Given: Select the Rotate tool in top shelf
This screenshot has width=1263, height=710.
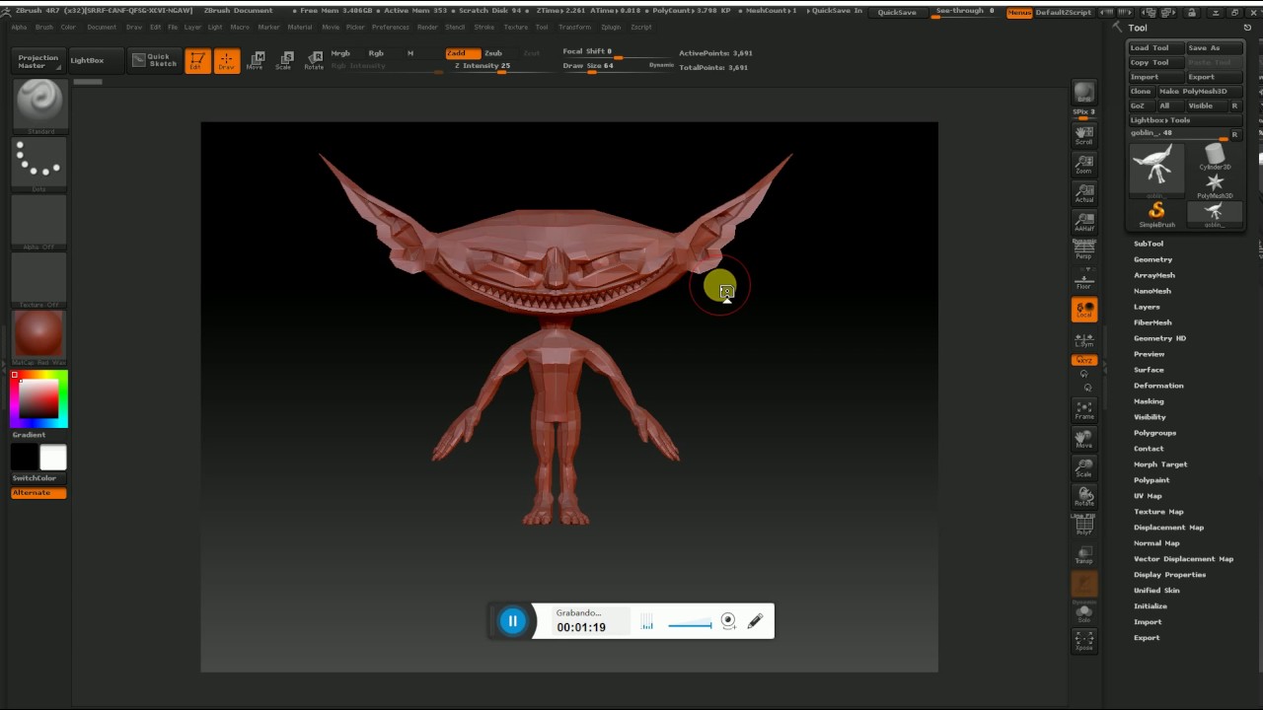Looking at the screenshot, I should (x=314, y=60).
